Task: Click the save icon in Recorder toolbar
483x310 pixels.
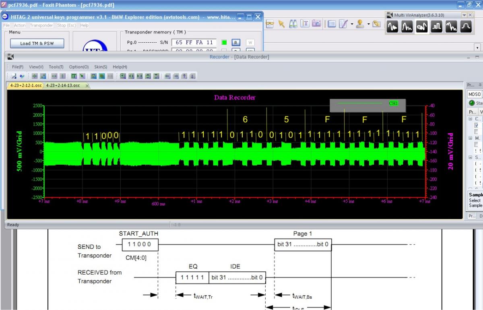Action: click(14, 76)
